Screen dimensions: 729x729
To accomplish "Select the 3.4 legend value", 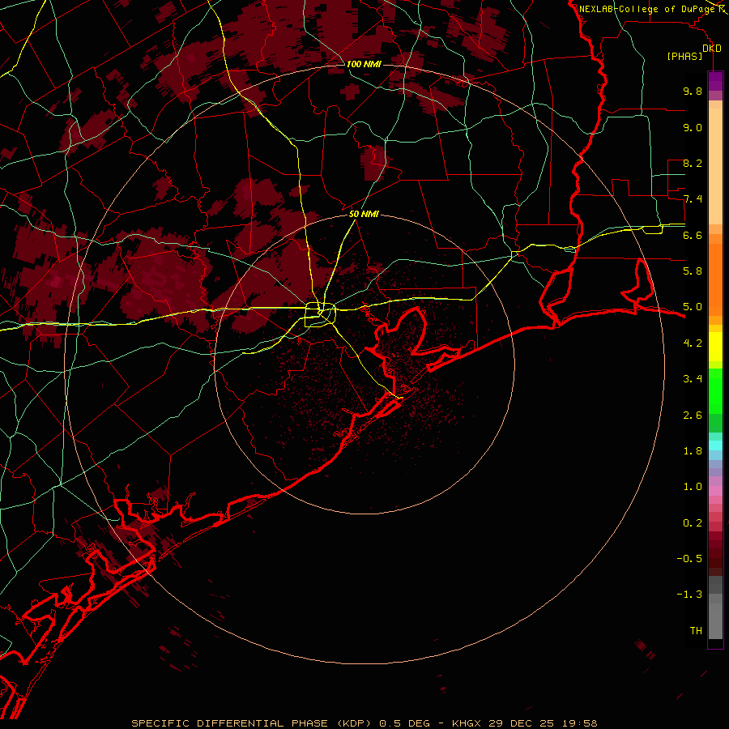I will (x=693, y=379).
